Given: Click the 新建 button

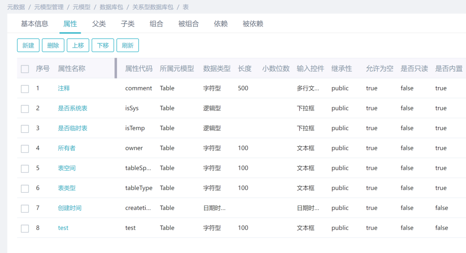Looking at the screenshot, I should tap(28, 45).
